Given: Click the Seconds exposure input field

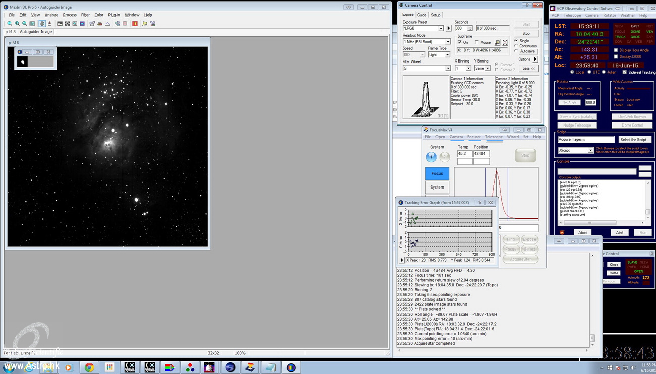Looking at the screenshot, I should (460, 29).
